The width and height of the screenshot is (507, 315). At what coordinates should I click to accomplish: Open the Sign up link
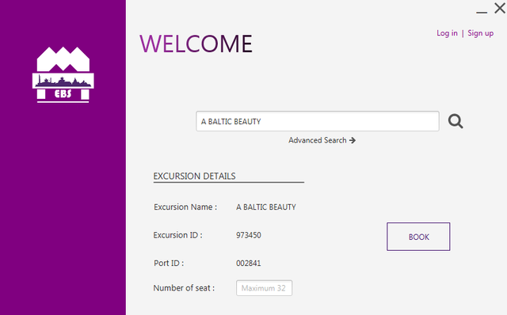(x=481, y=33)
